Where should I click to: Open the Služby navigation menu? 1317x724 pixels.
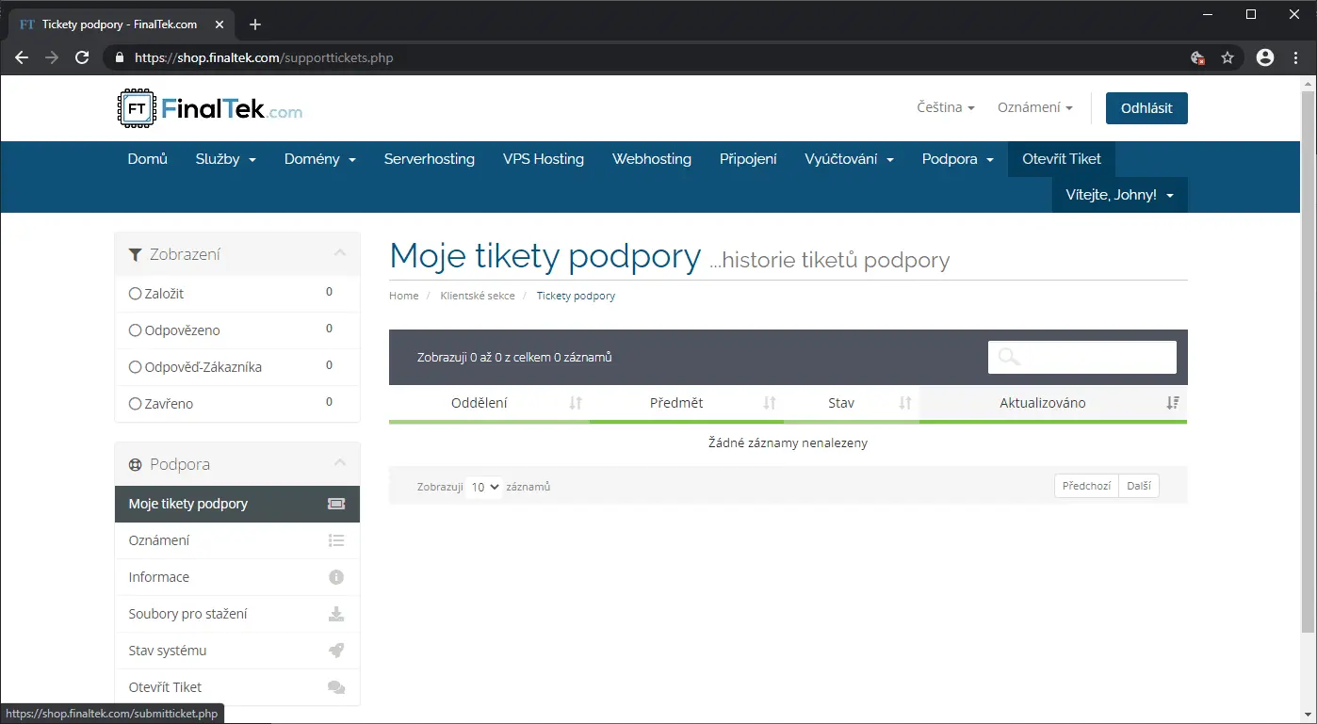click(x=225, y=159)
